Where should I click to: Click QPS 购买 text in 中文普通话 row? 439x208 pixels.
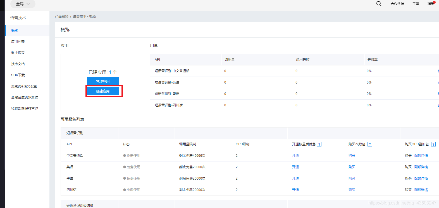[408, 156]
